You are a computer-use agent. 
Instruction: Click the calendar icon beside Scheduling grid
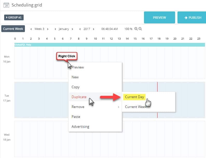pyautogui.click(x=6, y=5)
